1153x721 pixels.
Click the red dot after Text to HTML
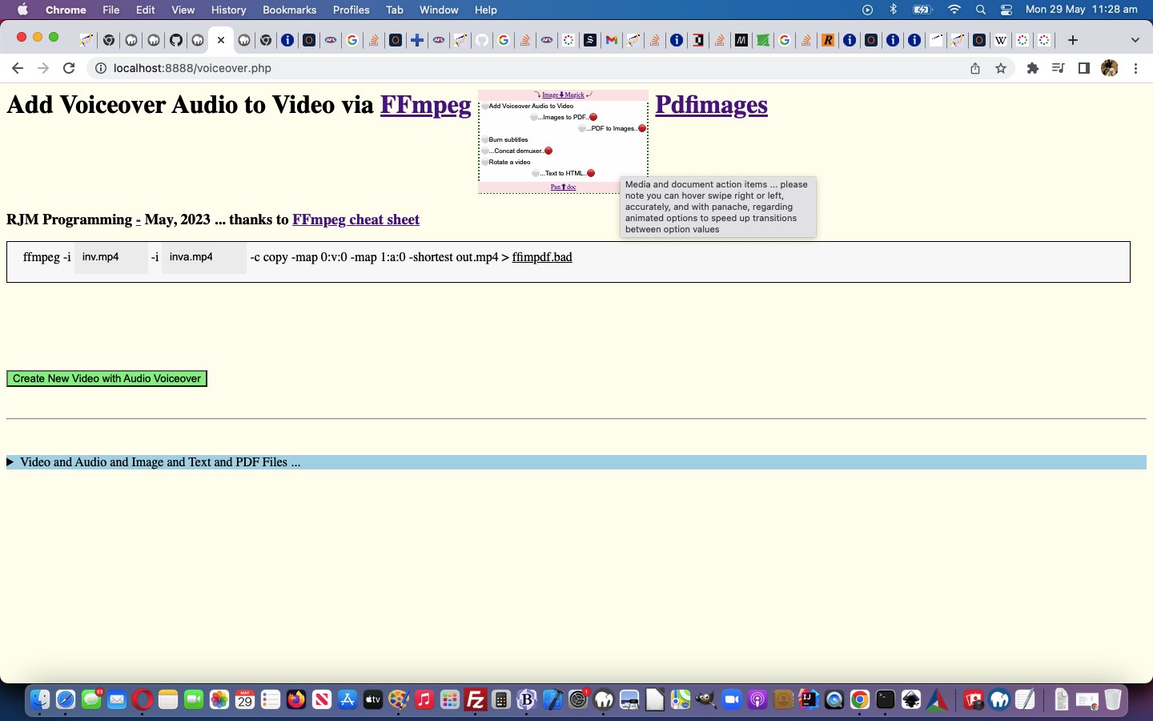(x=591, y=173)
